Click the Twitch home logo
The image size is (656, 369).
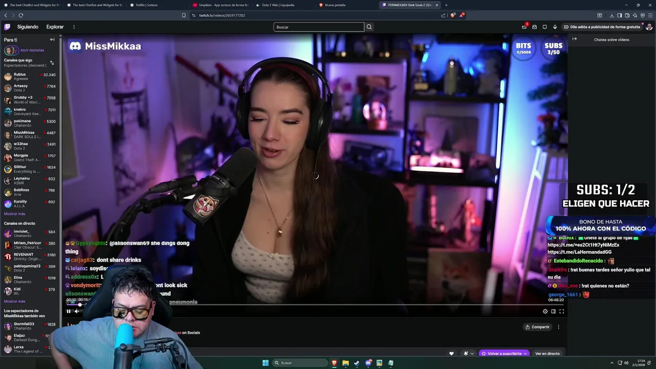pos(7,27)
